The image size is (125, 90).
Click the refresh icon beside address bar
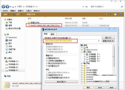86,7
